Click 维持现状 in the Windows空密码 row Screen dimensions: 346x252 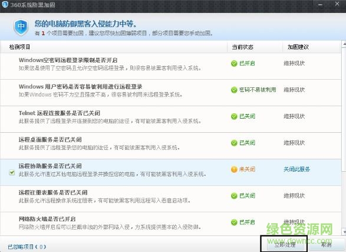click(294, 64)
